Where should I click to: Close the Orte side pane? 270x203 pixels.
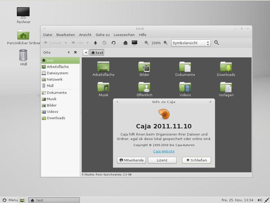point(75,52)
